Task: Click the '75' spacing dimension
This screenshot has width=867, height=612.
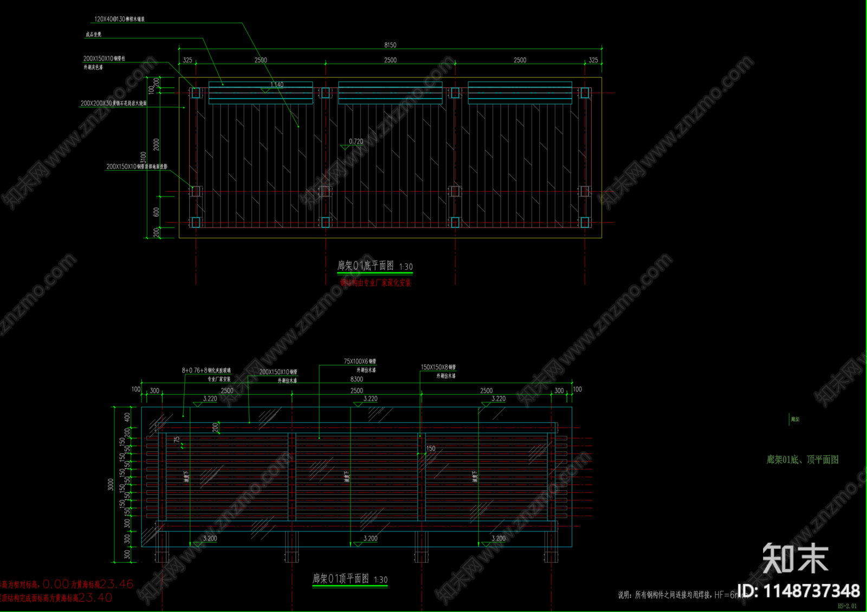Action: click(177, 440)
